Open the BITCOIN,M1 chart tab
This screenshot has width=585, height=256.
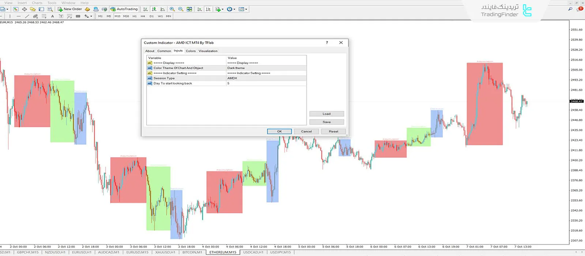tap(192, 252)
